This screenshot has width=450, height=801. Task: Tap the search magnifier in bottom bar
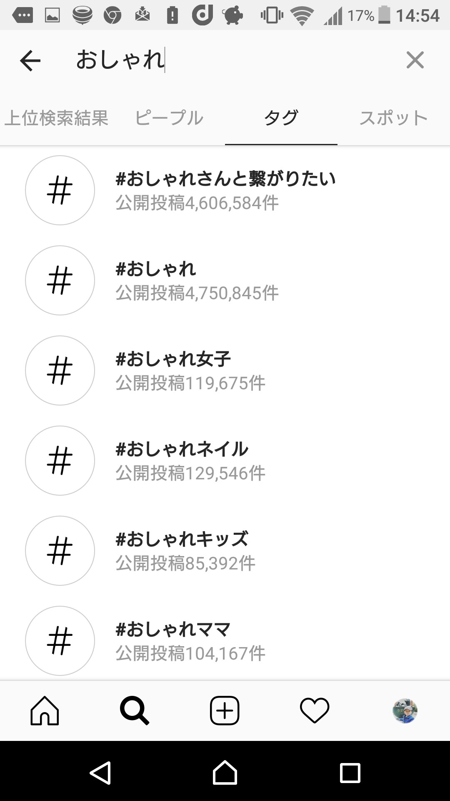click(134, 710)
